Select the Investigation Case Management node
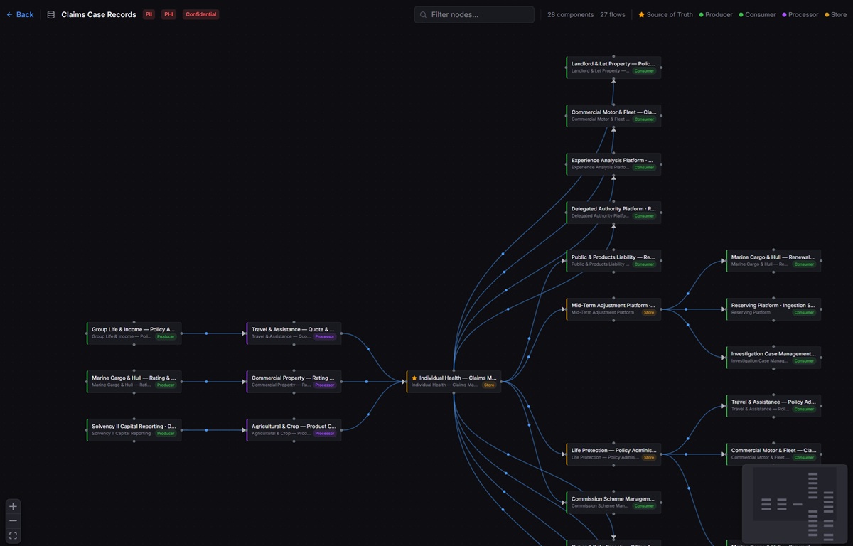Screen dimensions: 853x546 tap(773, 357)
